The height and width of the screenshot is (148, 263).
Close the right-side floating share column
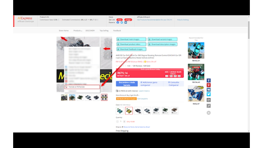209,113
